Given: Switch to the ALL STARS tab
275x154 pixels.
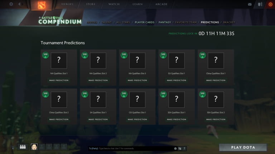Looking at the screenshot, I should click(123, 22).
